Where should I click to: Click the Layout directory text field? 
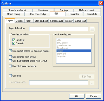point(59,29)
